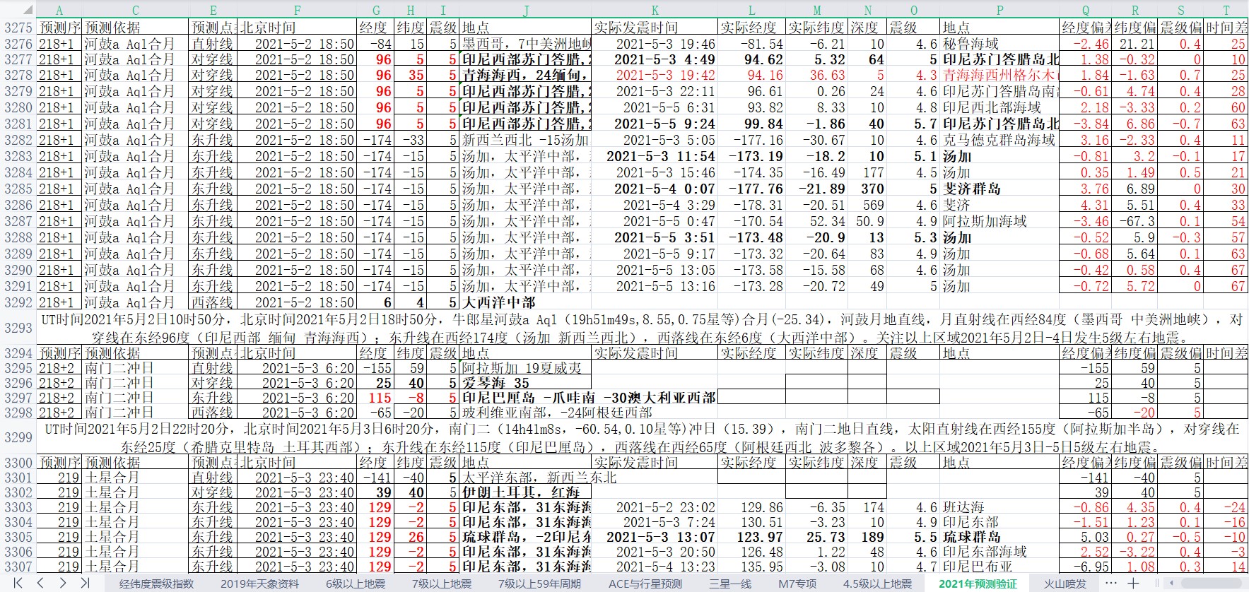Select column P header
This screenshot has width=1249, height=592.
point(999,10)
